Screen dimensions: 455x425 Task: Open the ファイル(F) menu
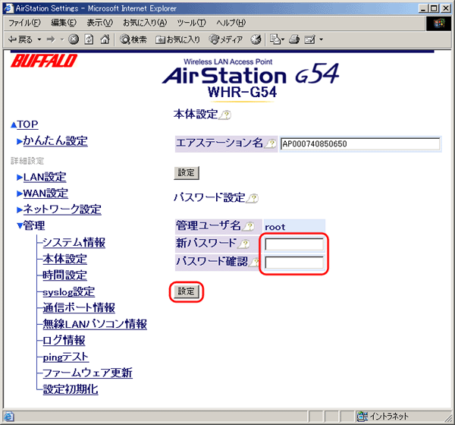[24, 22]
